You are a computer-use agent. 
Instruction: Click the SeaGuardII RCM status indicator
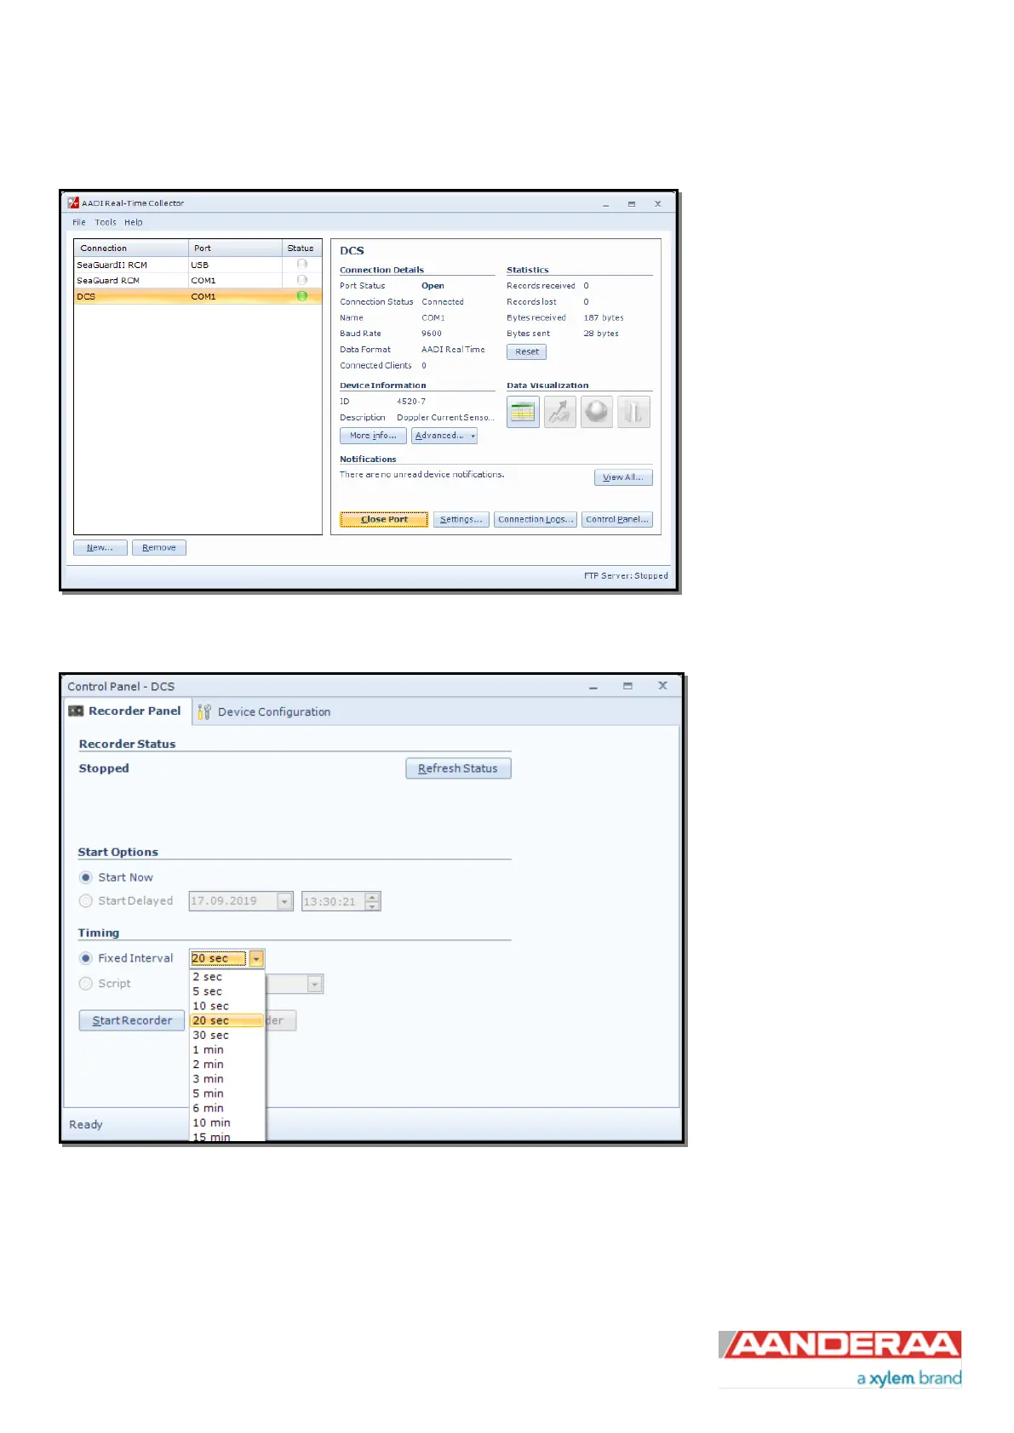[301, 264]
